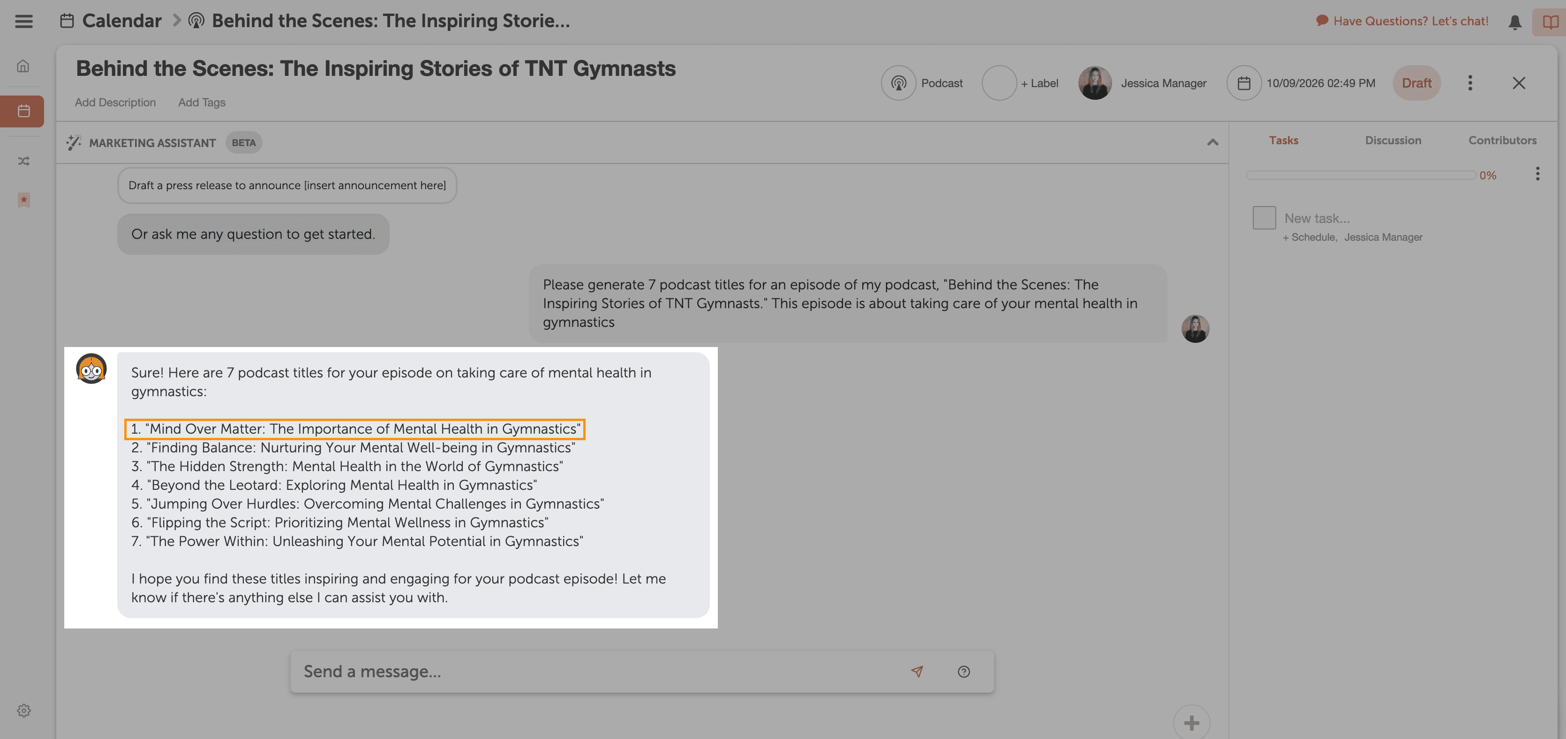The image size is (1566, 739).
Task: Open the help question mark icon
Action: 964,672
